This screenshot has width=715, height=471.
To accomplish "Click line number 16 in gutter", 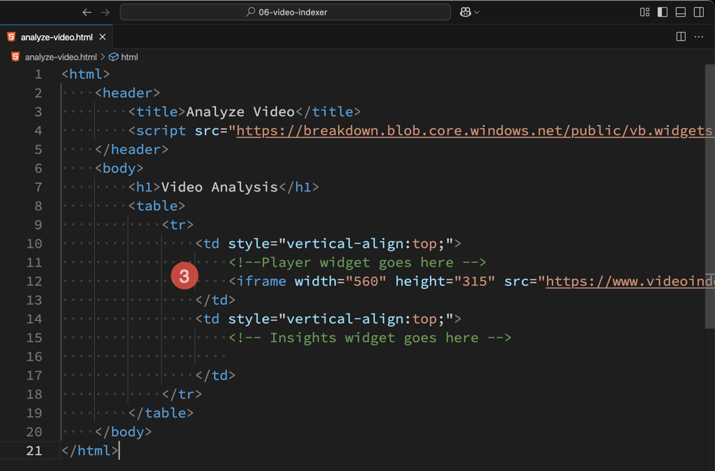I will tap(34, 357).
